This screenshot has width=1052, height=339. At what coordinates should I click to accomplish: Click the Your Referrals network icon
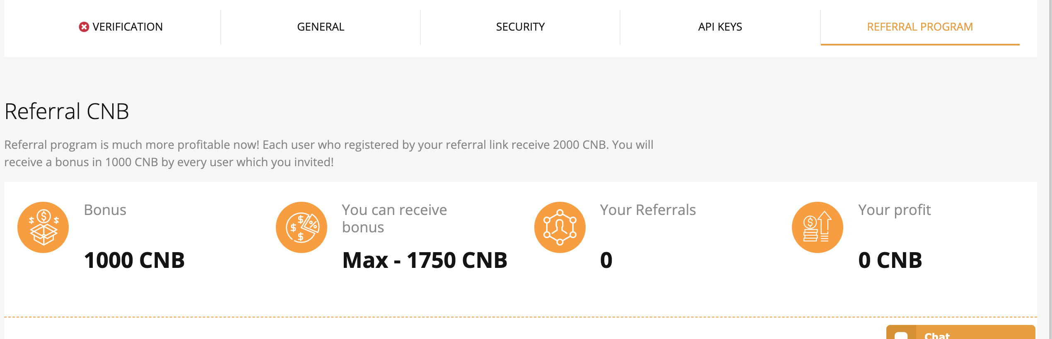pyautogui.click(x=560, y=227)
